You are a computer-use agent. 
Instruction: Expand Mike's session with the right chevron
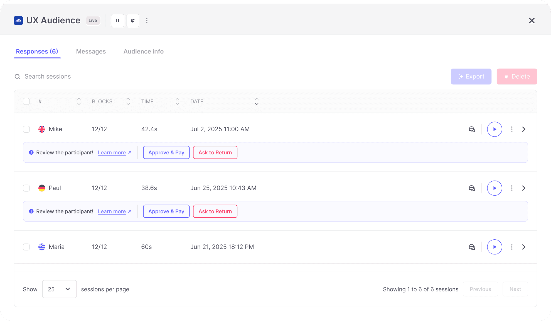[x=524, y=129]
